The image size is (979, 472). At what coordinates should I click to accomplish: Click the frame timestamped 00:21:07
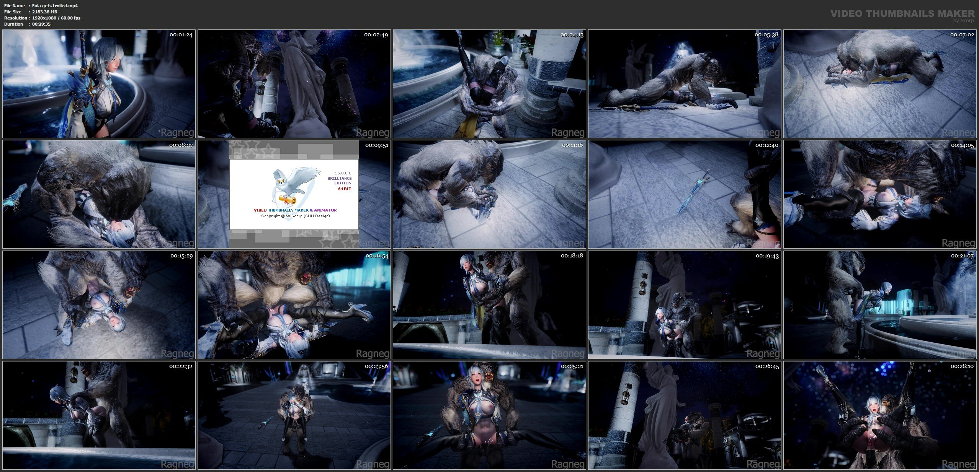880,305
